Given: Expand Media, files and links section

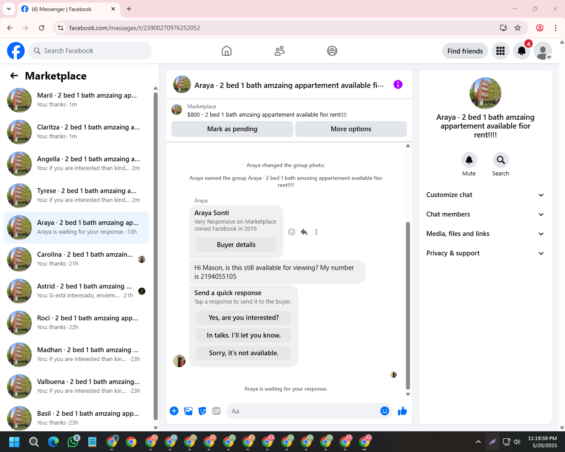Looking at the screenshot, I should coord(485,234).
